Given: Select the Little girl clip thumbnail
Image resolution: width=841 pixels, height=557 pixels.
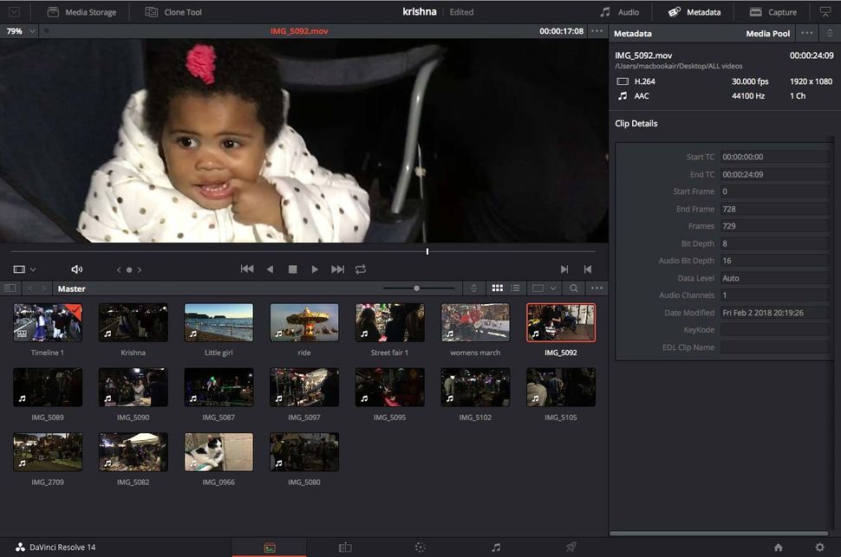Looking at the screenshot, I should point(218,323).
